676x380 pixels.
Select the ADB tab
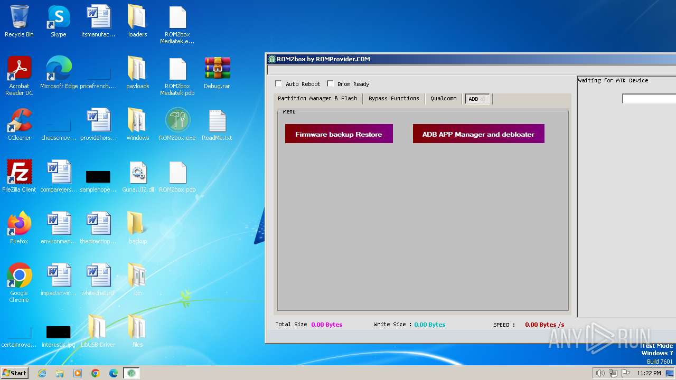(477, 99)
